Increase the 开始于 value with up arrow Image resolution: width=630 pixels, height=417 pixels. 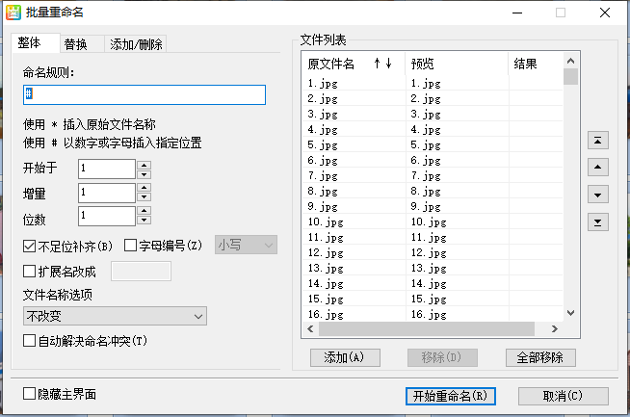(x=144, y=165)
